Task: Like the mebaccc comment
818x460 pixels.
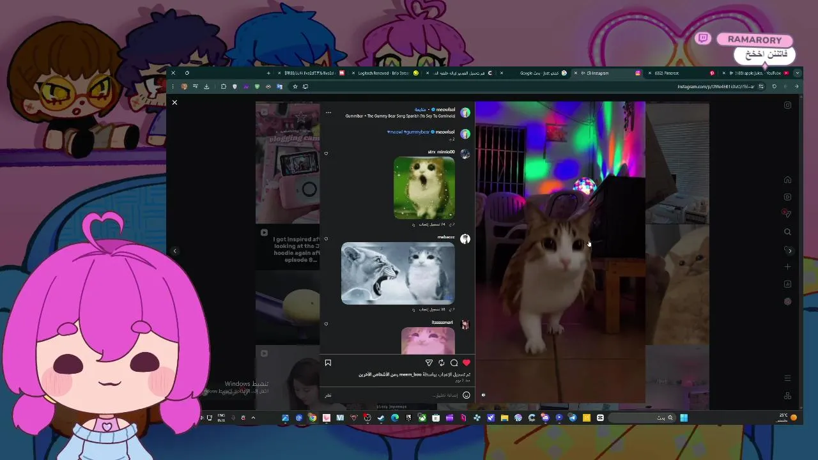Action: pyautogui.click(x=326, y=239)
